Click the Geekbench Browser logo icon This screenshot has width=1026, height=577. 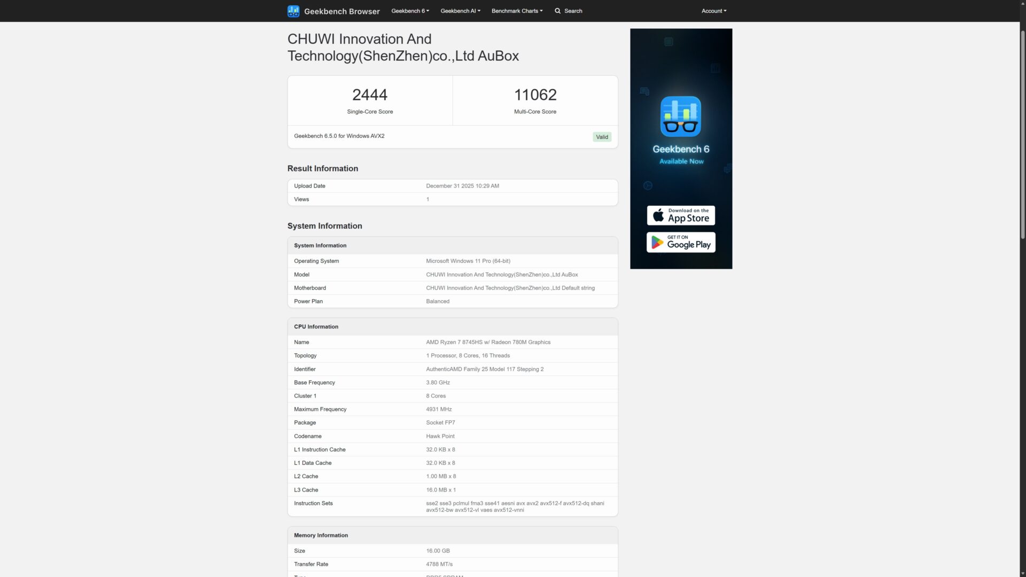(293, 11)
